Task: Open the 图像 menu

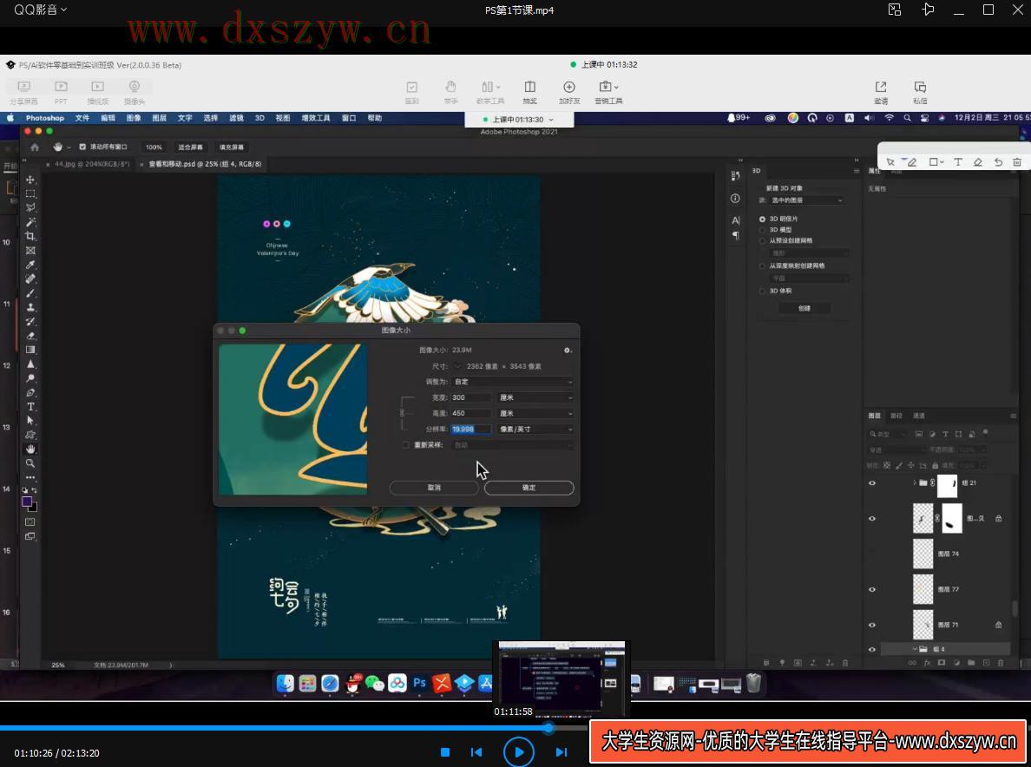Action: 134,118
